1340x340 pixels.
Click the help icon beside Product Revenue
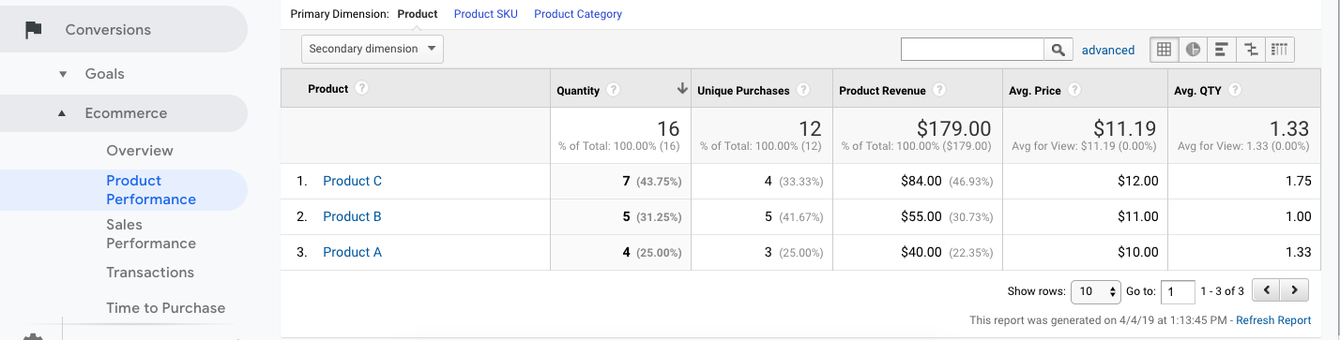coord(939,91)
